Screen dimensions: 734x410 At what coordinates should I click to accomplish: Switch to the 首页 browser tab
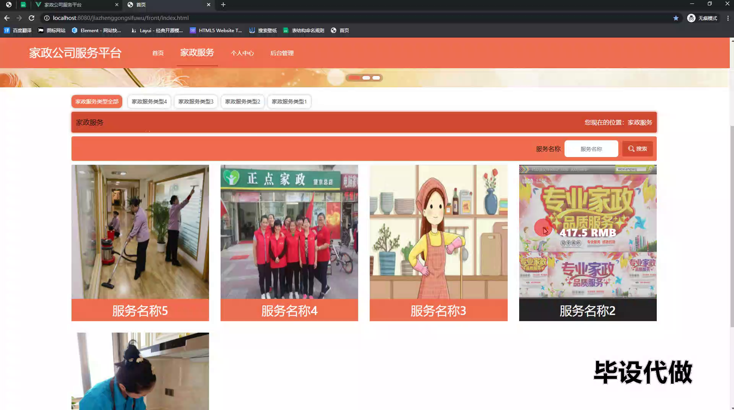168,5
